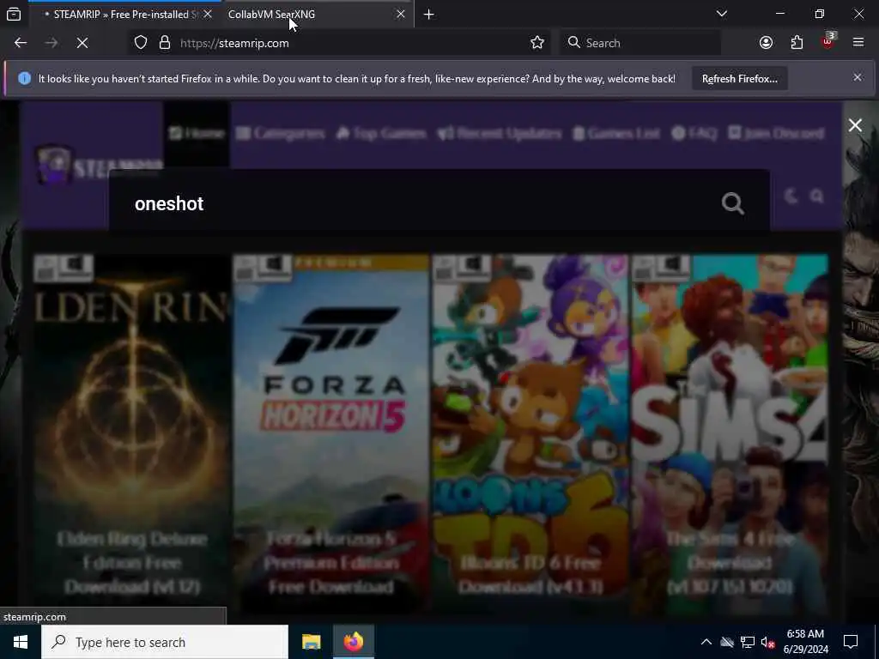
Task: Open the uBlock Origin extension icon
Action: click(828, 42)
